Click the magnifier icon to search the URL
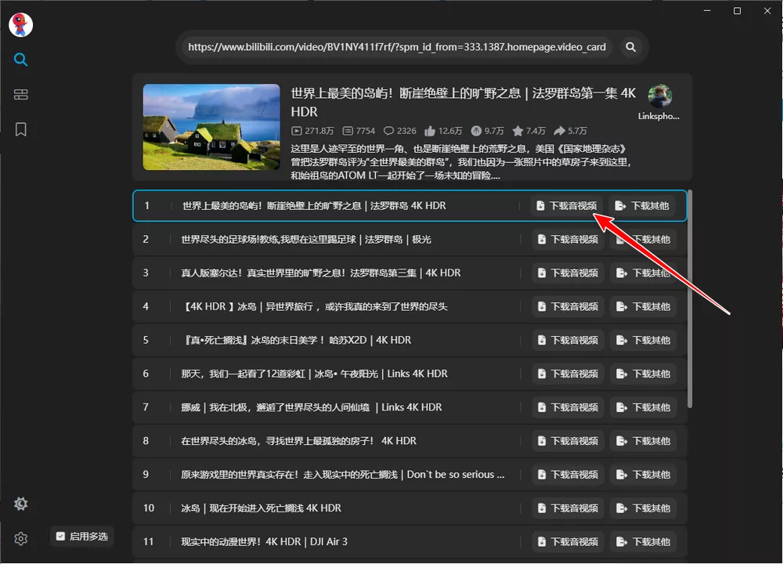The height and width of the screenshot is (564, 783). [630, 47]
